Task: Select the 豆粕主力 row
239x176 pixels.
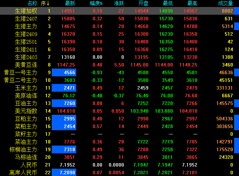Action: (x=26, y=119)
